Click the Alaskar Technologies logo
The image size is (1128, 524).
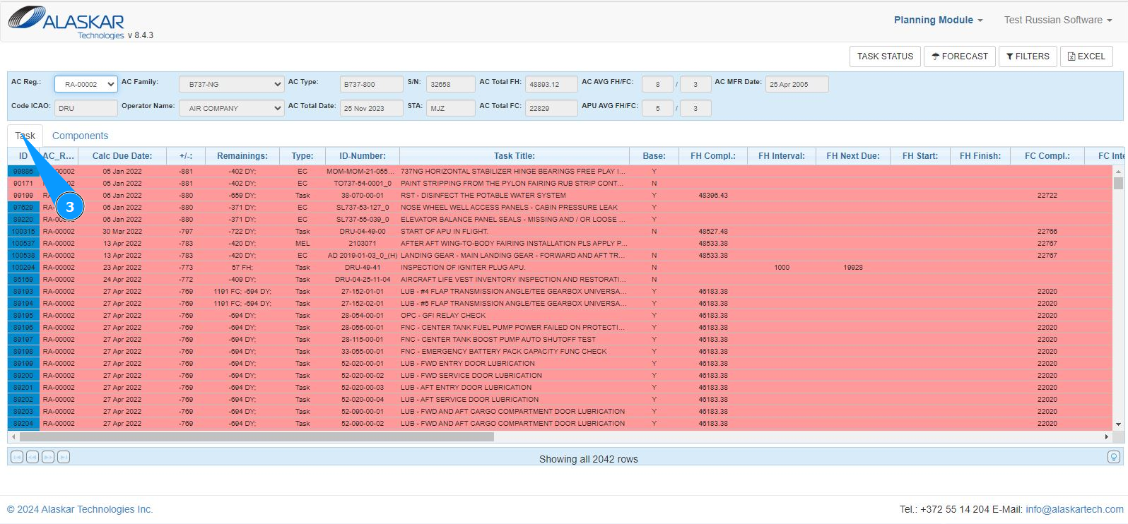[67, 23]
